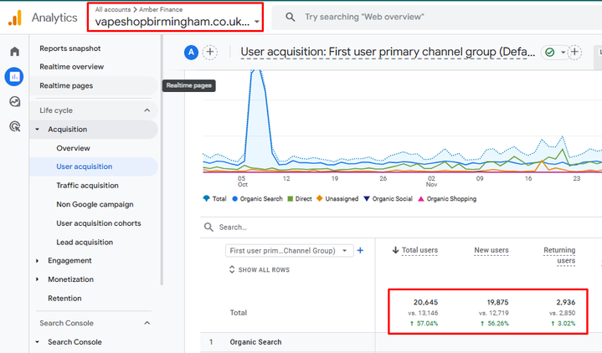Screen dimensions: 602x353
Task: Click the User acquisition report title
Action: tap(388, 52)
